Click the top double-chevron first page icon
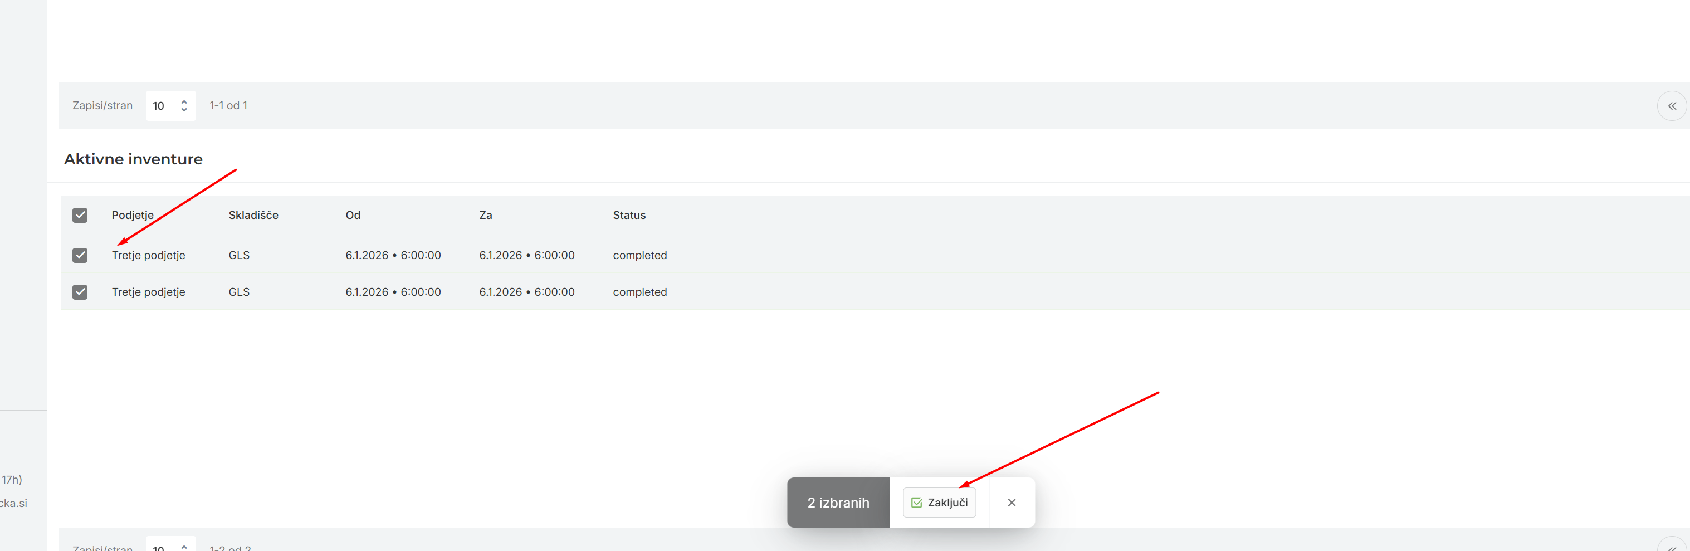Image resolution: width=1690 pixels, height=551 pixels. (1671, 106)
